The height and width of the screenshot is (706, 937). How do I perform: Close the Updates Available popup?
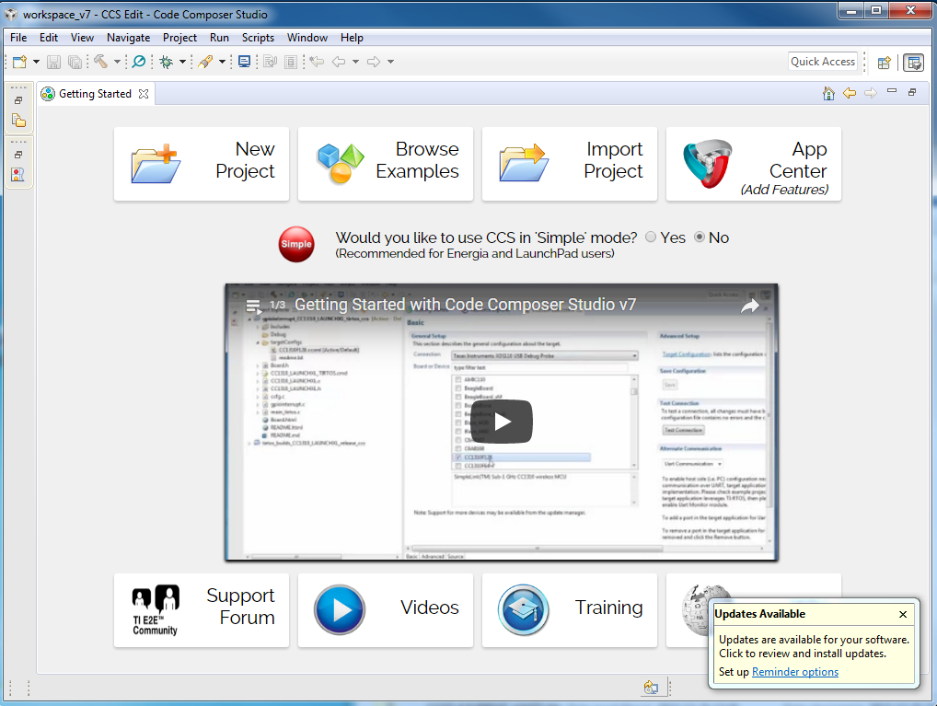[x=903, y=614]
